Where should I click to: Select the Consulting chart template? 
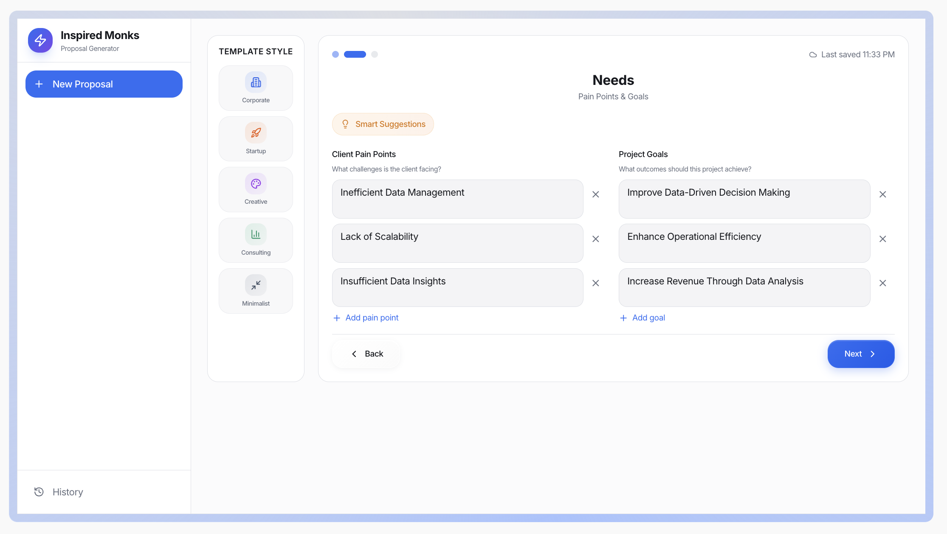point(256,240)
